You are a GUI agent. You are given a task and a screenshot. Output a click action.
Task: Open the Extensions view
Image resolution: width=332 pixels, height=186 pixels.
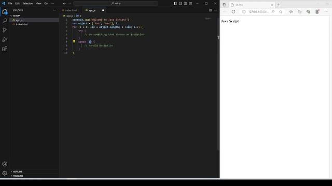(x=5, y=49)
